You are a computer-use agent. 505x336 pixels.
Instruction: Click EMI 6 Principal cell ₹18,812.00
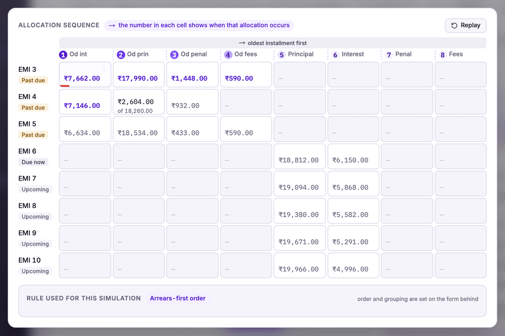click(300, 156)
